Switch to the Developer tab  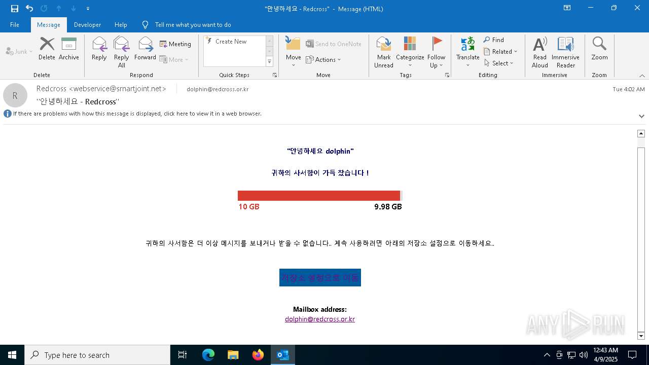(x=87, y=25)
